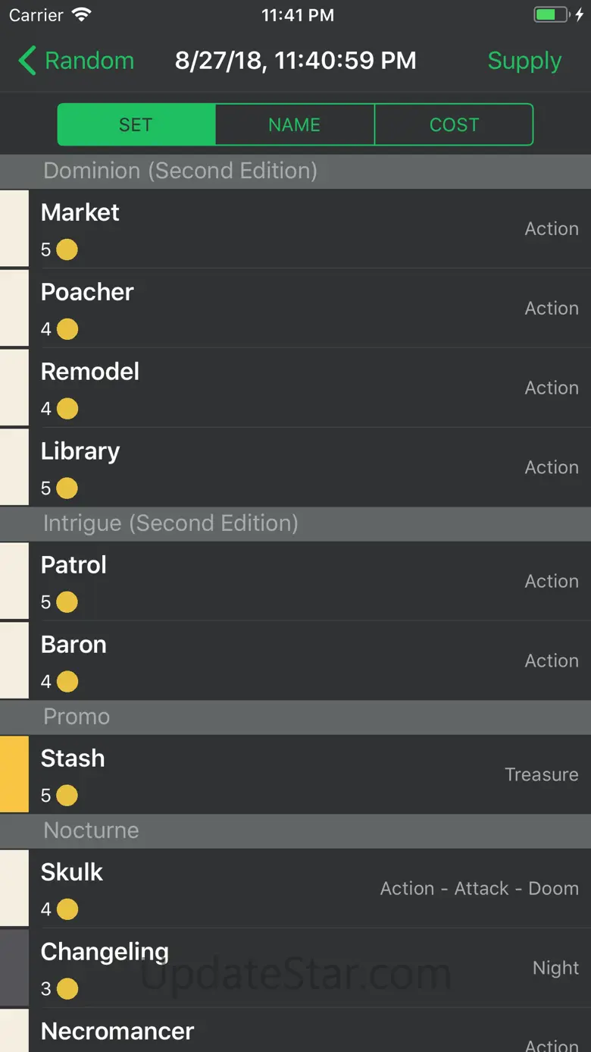Open the Remodel card entry
The width and height of the screenshot is (591, 1052).
point(303,388)
